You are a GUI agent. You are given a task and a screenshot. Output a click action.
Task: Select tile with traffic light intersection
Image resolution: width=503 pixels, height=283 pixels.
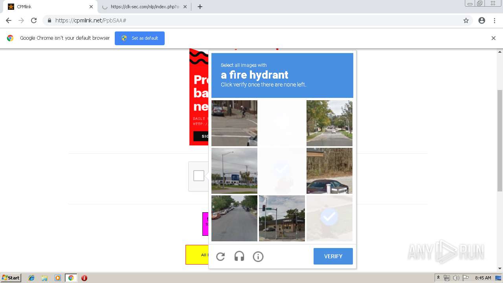click(282, 218)
